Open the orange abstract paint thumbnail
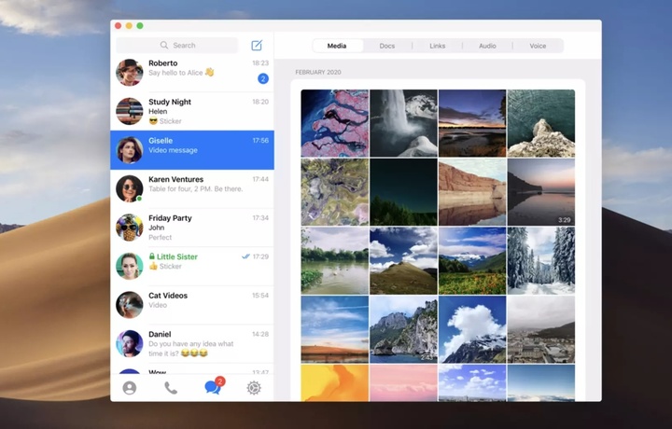Viewport: 672px width, 429px height. (335, 382)
